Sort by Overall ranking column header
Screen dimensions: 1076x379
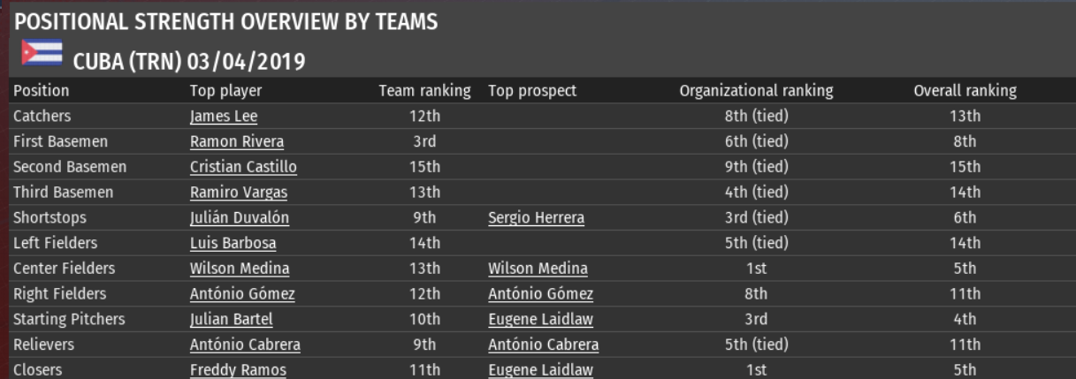click(x=965, y=91)
